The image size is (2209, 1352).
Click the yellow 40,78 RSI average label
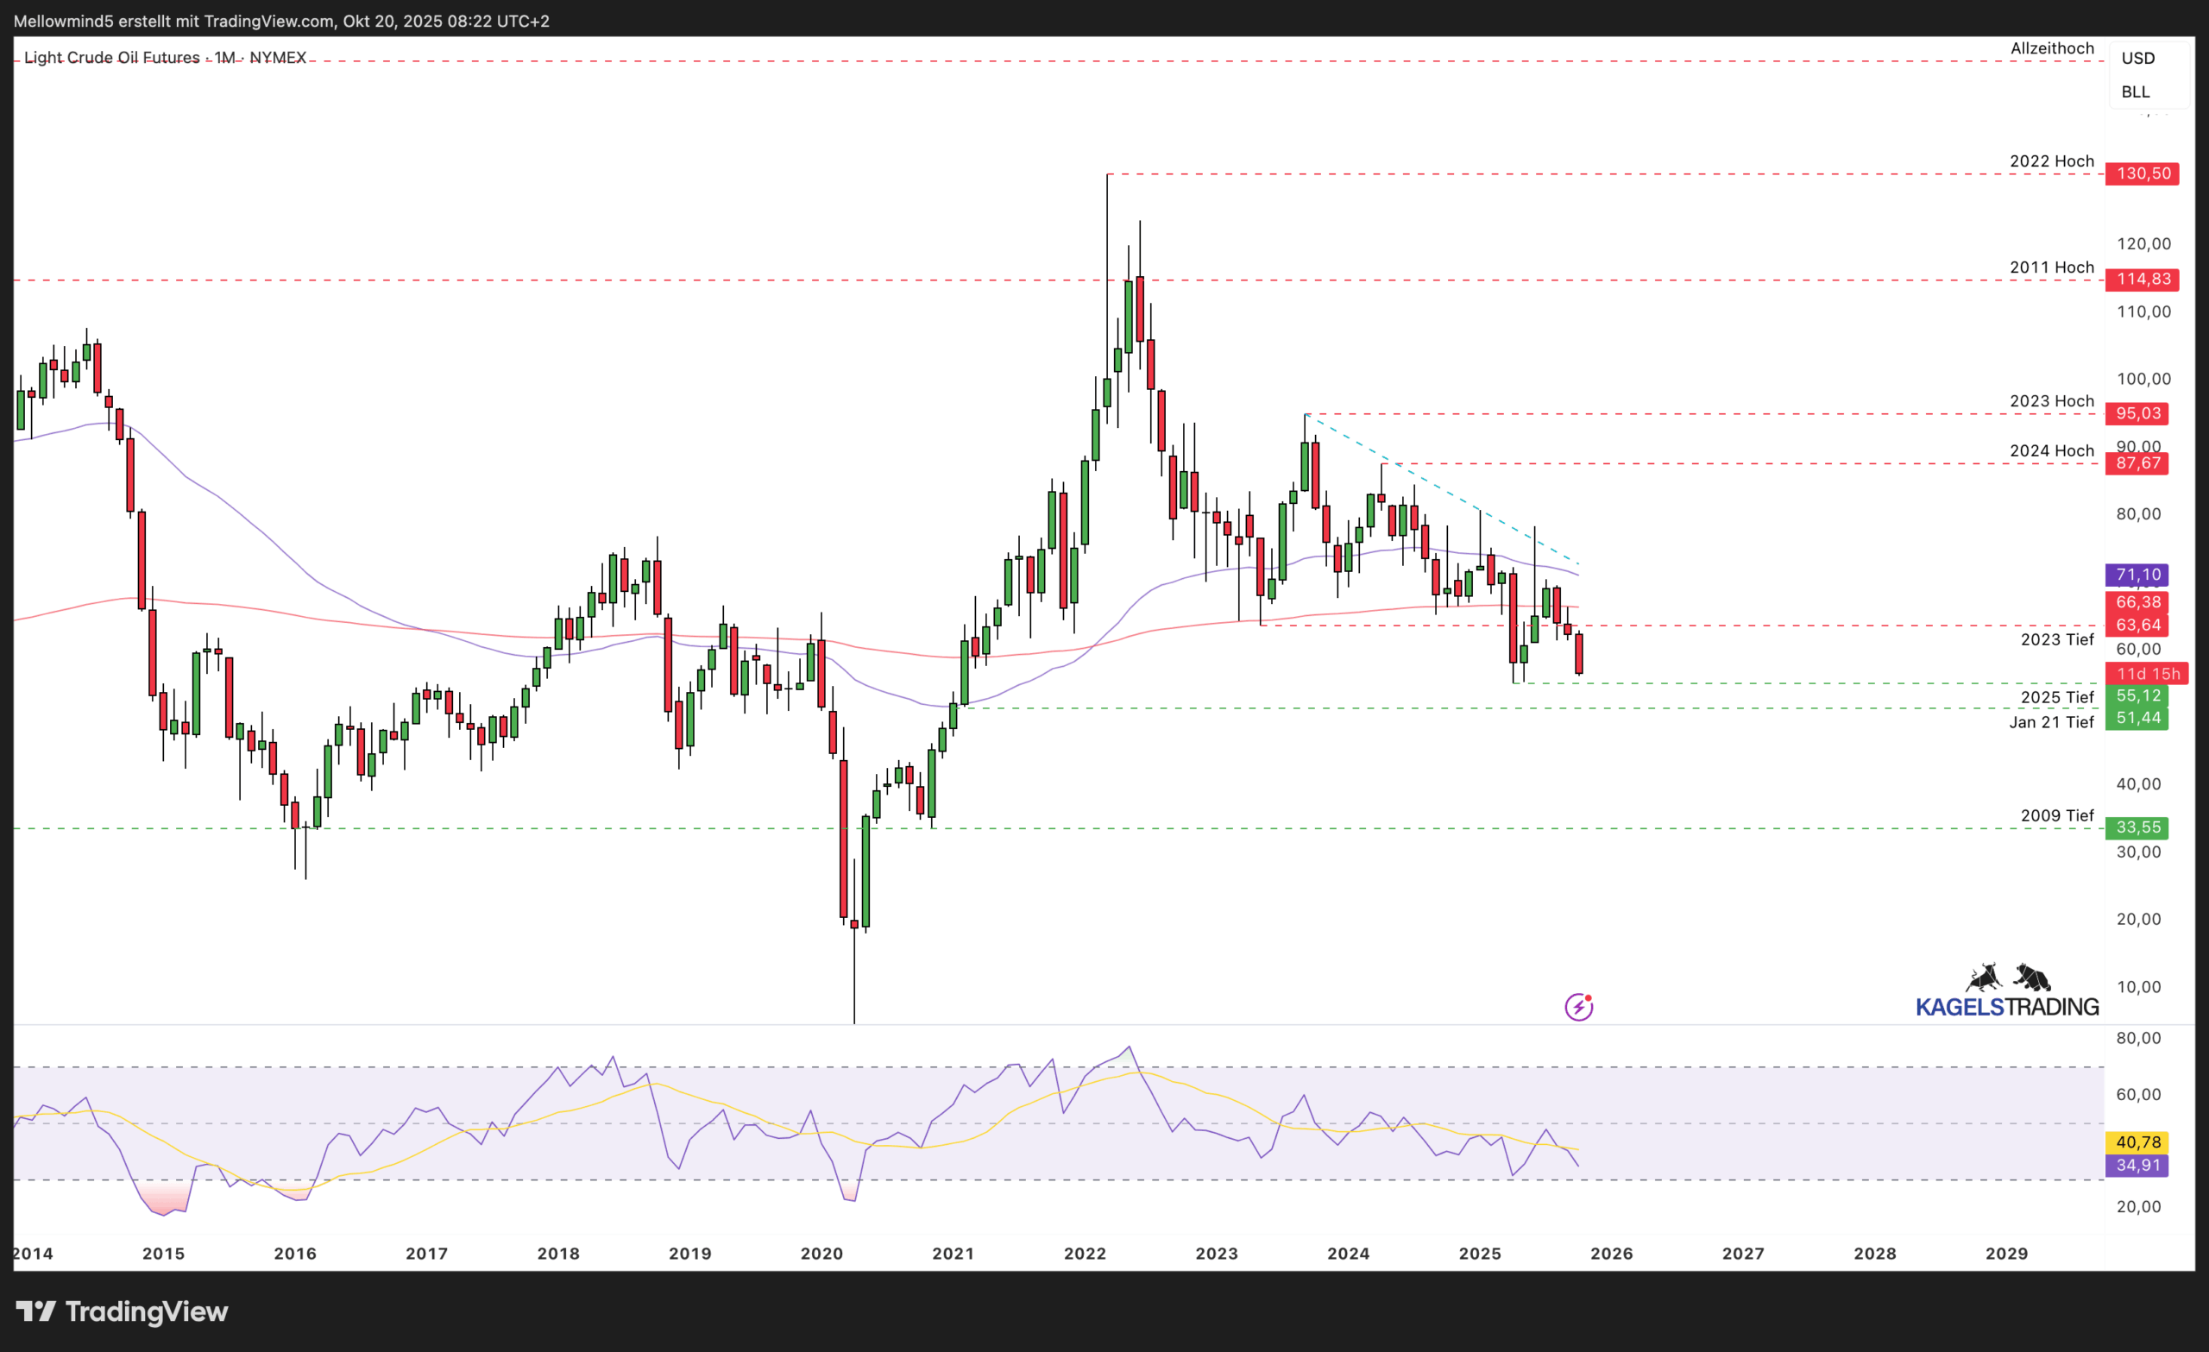pos(2137,1142)
